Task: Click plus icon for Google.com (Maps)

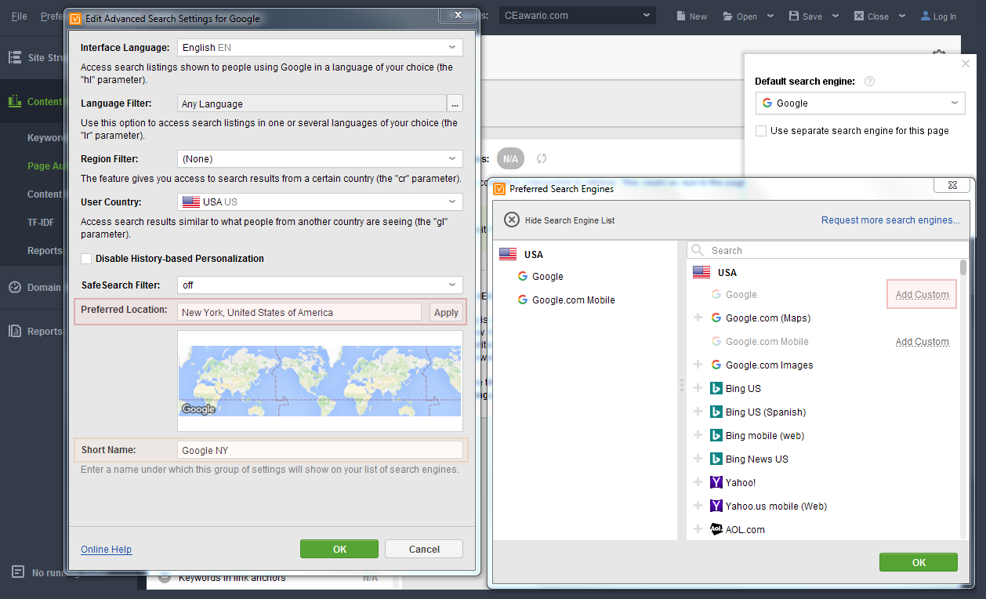Action: 698,318
